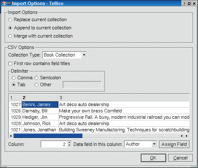
Task: Click the 1021 ID cell
Action: 15,130
